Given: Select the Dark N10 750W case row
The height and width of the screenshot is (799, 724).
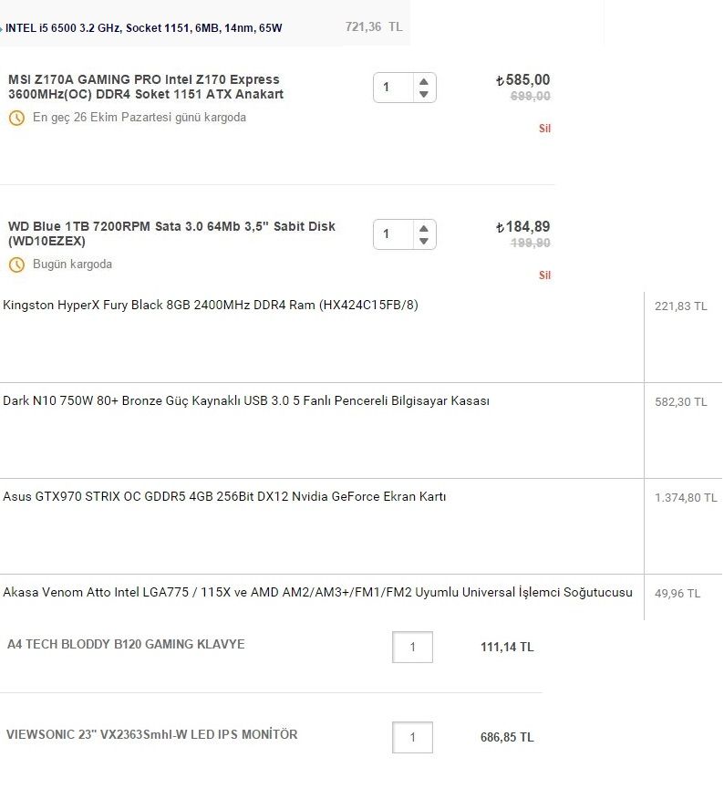Looking at the screenshot, I should coord(246,400).
